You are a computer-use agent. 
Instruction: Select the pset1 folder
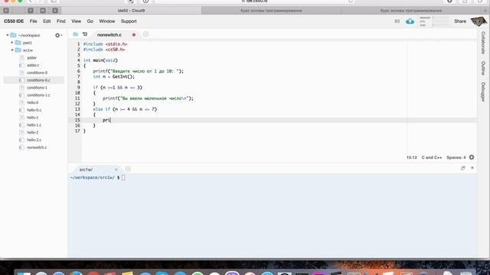[x=28, y=43]
